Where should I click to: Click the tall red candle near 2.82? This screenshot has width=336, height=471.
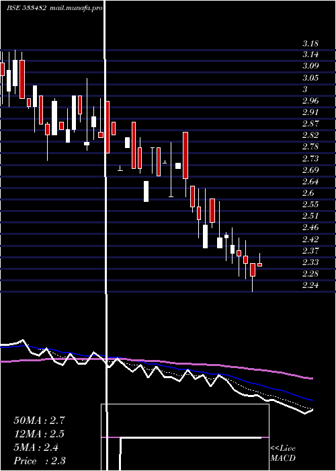(x=185, y=155)
